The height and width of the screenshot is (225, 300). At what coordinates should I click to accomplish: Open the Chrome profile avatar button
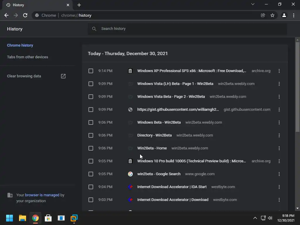pyautogui.click(x=284, y=15)
